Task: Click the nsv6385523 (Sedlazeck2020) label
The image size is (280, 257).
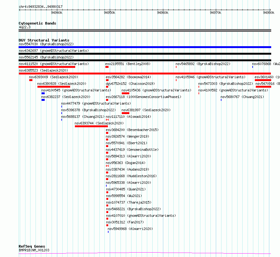Action: (43, 70)
